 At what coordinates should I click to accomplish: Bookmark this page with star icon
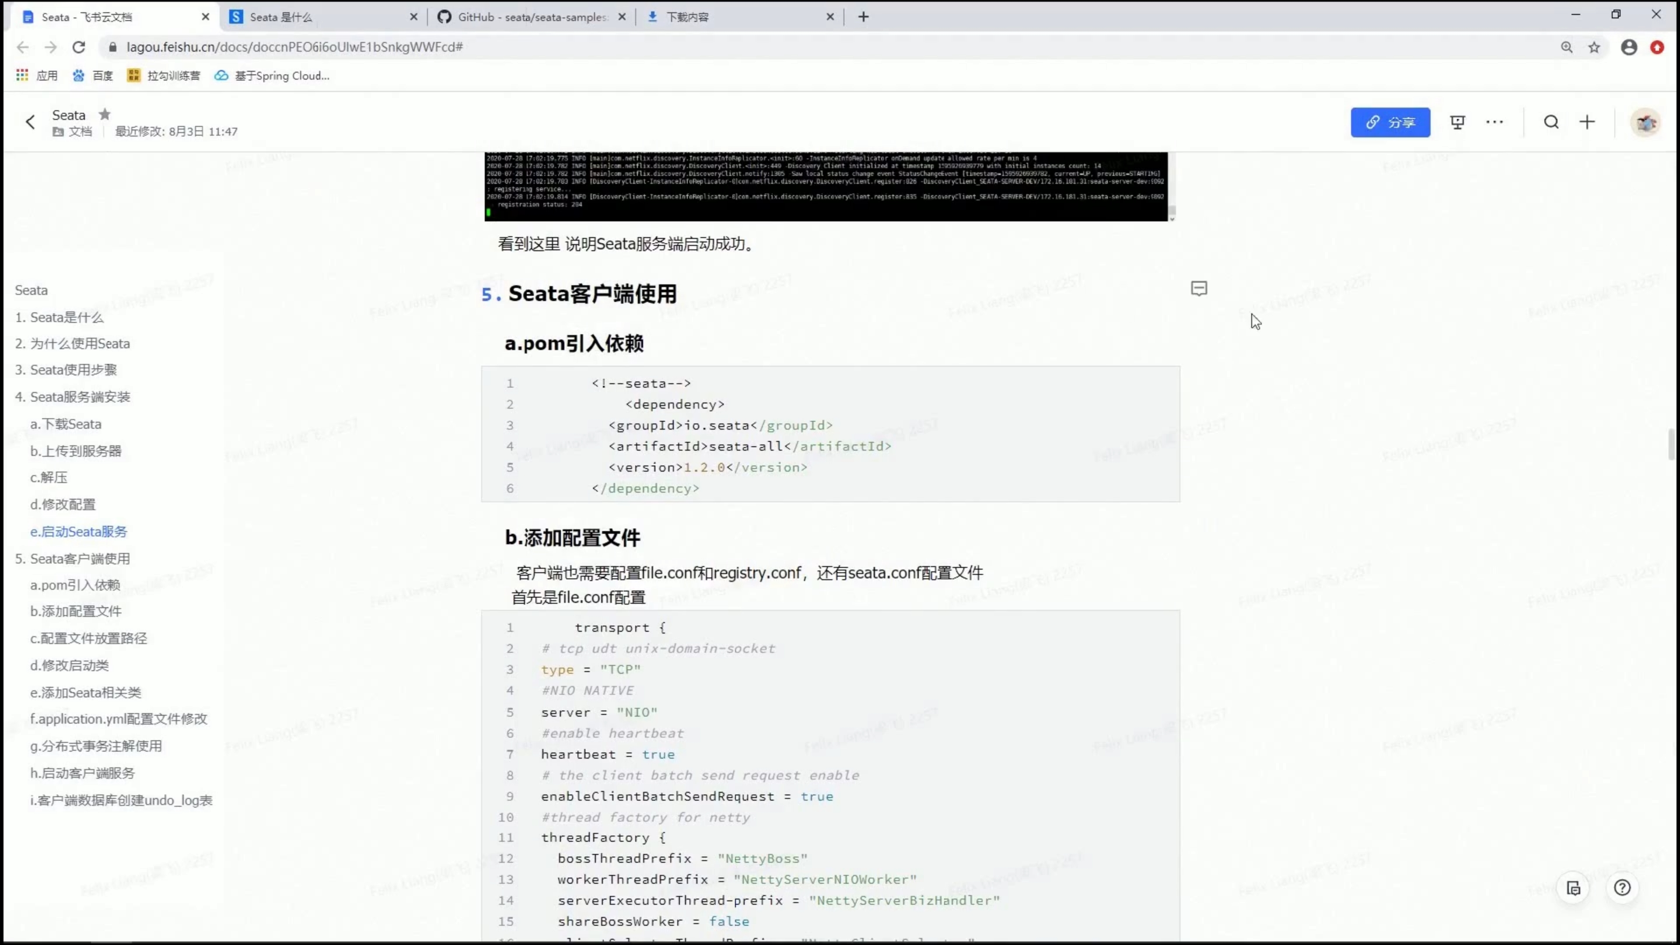tap(1594, 47)
